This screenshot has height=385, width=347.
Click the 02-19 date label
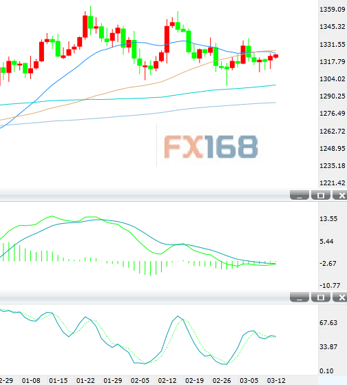(x=194, y=381)
